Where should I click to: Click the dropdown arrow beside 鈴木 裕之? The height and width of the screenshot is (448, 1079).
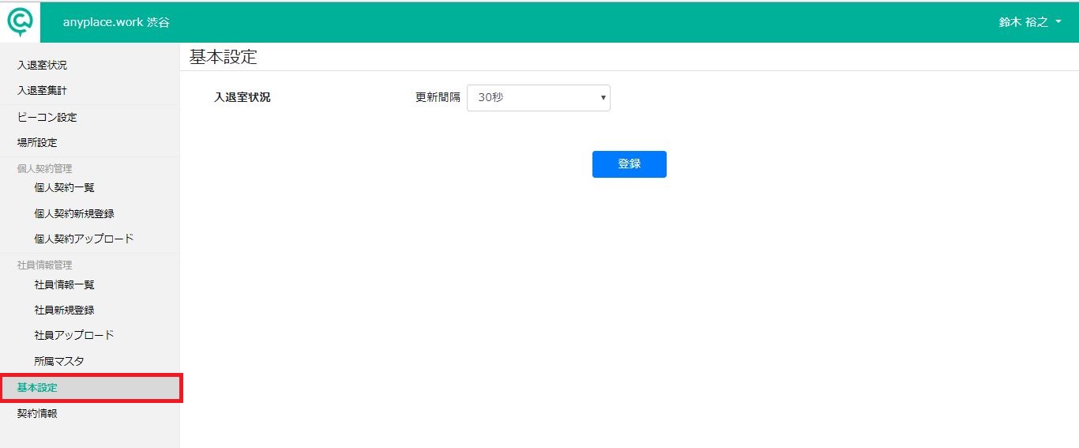click(x=1058, y=23)
